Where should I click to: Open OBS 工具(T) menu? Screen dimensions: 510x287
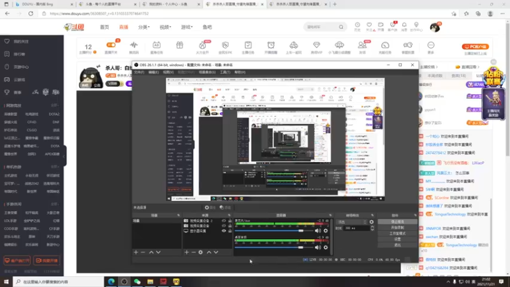(x=225, y=72)
